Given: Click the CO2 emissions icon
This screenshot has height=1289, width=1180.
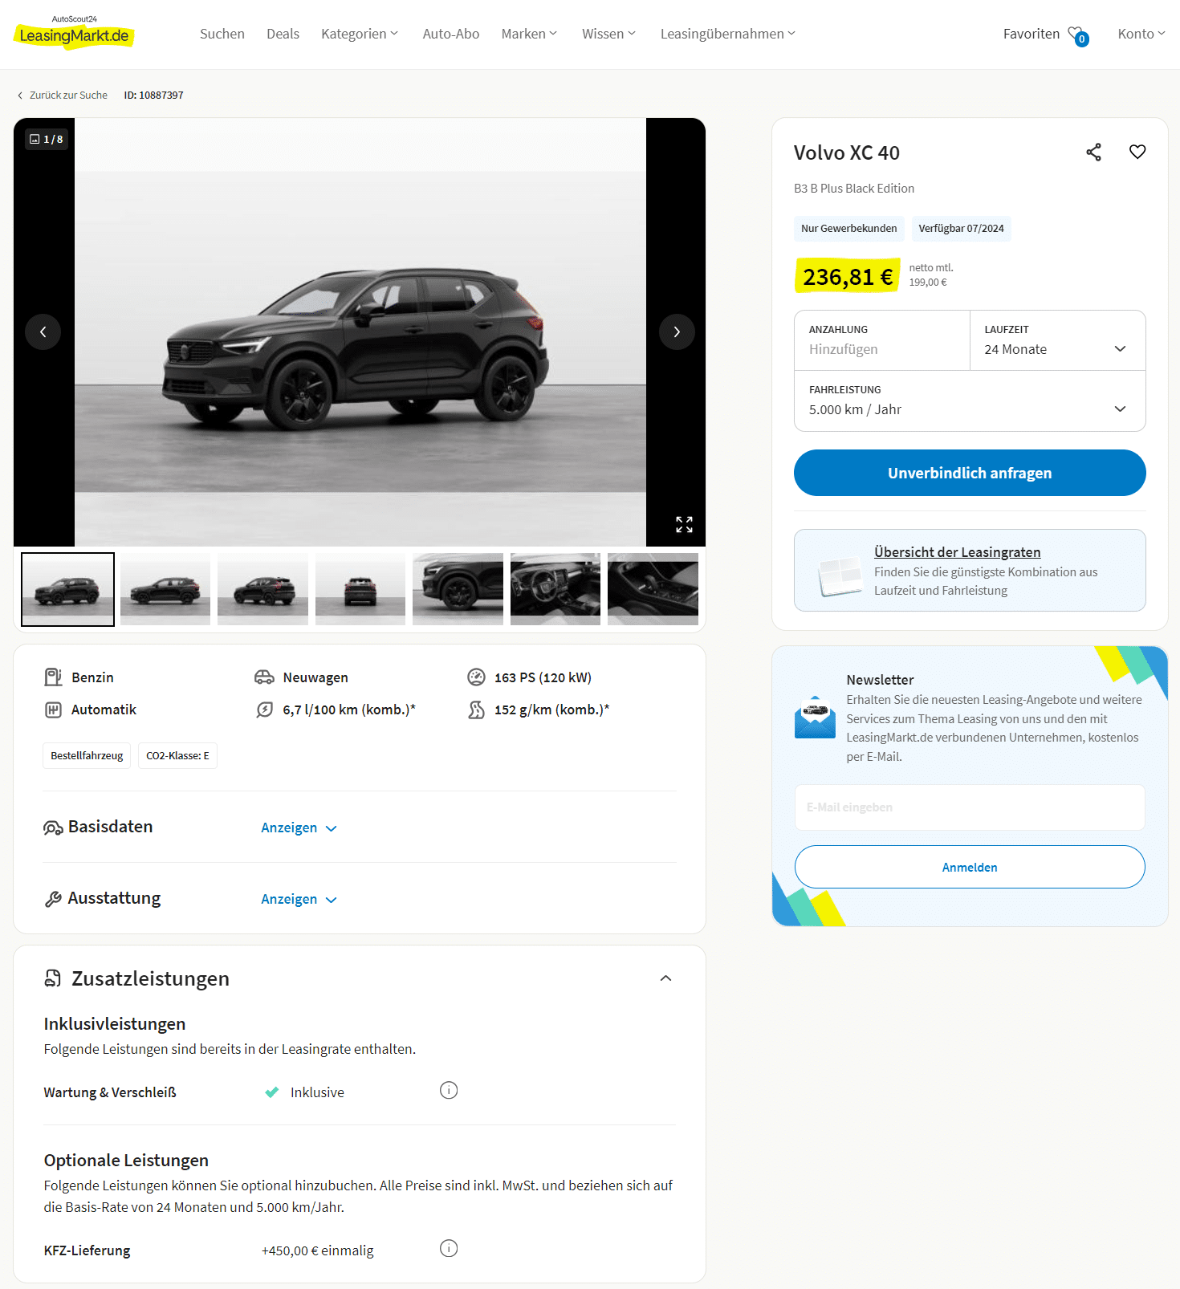Looking at the screenshot, I should coord(476,710).
